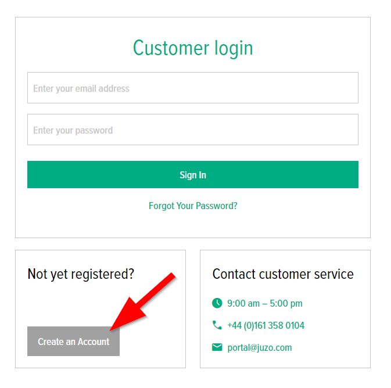This screenshot has width=391, height=388.
Task: Click the Contact customer service heading
Action: pos(283,274)
